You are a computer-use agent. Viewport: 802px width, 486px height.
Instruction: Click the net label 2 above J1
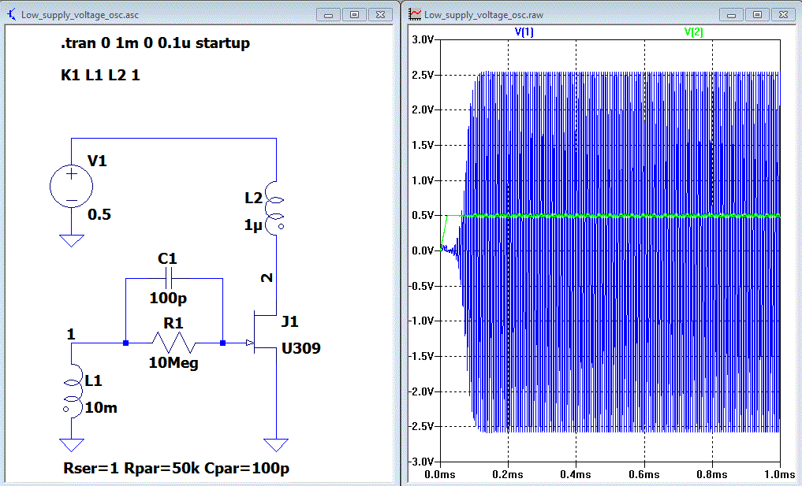267,278
